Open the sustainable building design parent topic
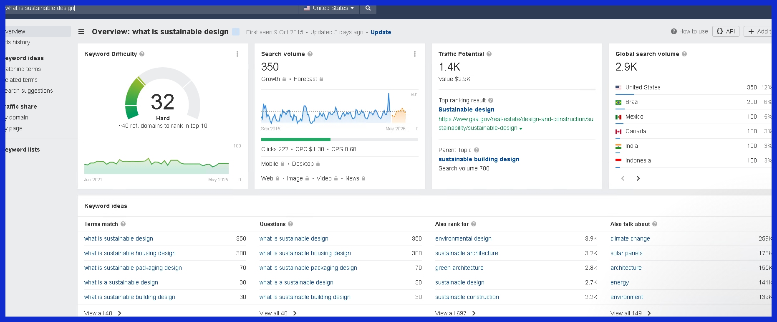Screen dimensions: 777x322 479,159
